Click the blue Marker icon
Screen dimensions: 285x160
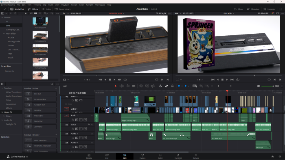pyautogui.click(x=186, y=86)
